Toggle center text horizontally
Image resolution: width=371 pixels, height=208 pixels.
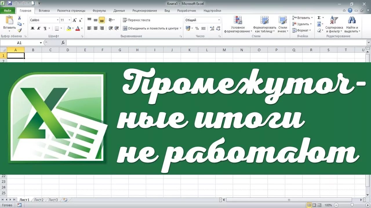coord(95,28)
